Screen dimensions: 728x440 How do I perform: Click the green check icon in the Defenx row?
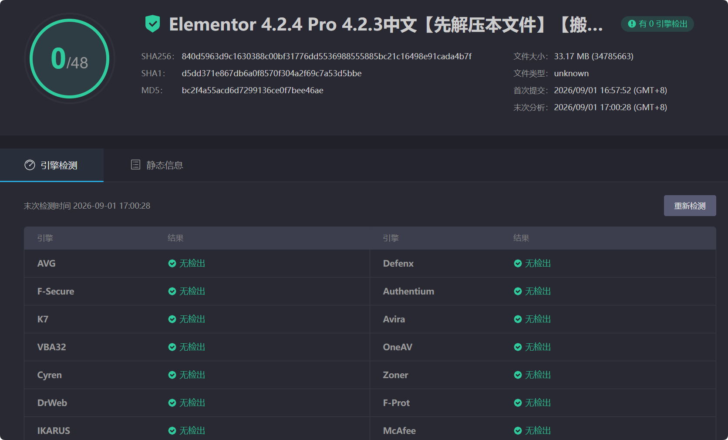[518, 264]
